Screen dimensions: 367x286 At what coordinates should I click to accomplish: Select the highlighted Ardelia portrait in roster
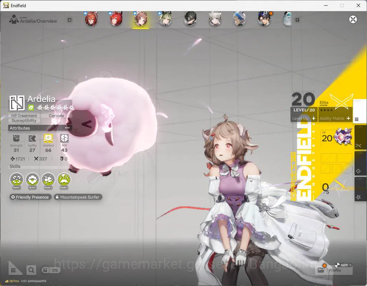[x=141, y=19]
